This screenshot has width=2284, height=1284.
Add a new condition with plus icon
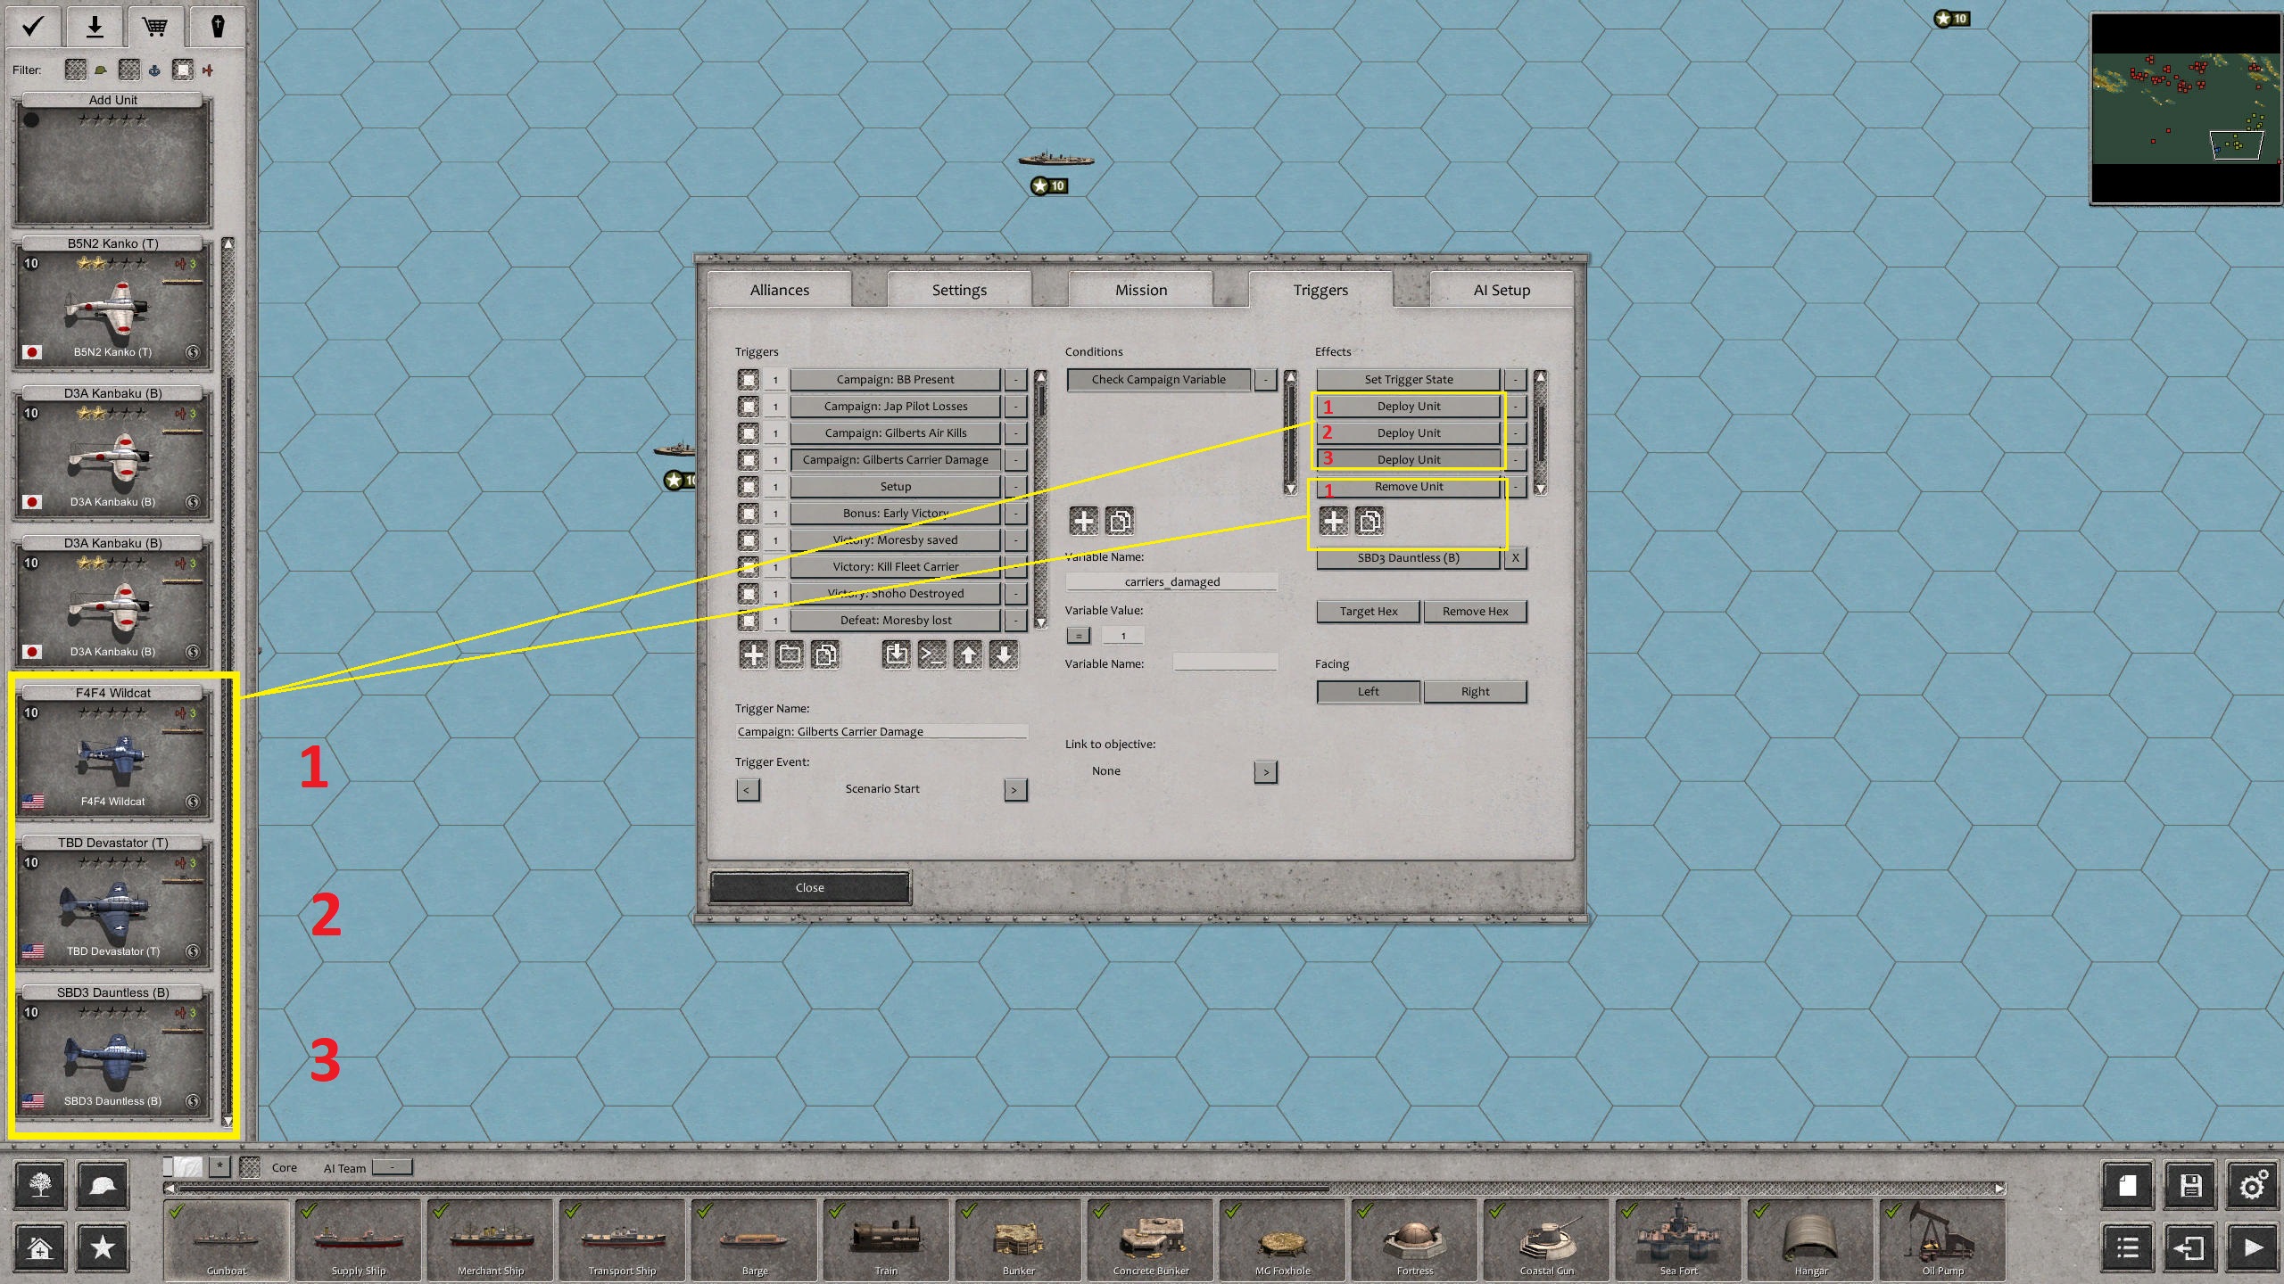1083,521
